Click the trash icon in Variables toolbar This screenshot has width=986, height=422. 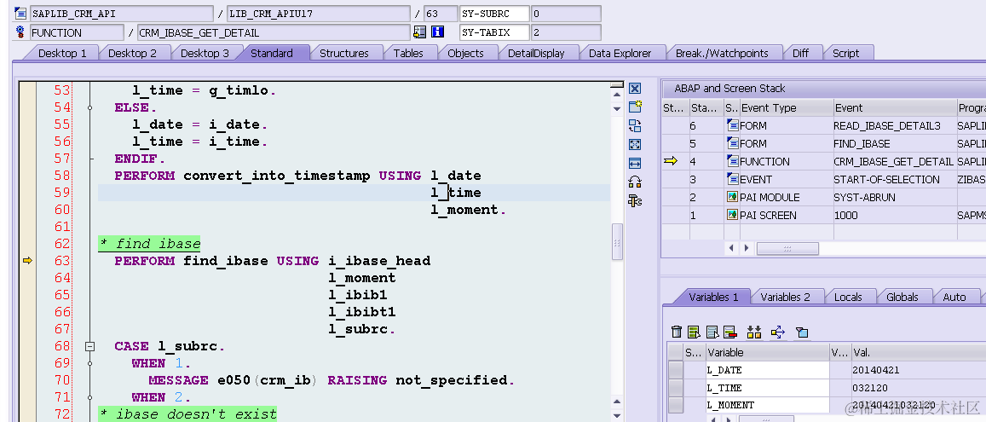click(677, 332)
